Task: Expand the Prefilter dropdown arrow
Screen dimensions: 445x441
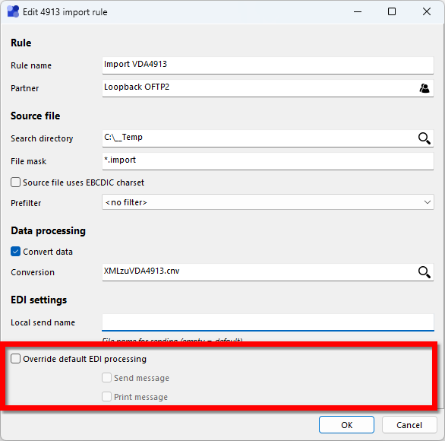Action: tap(428, 202)
